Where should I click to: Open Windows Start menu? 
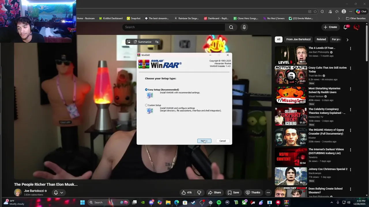(x=82, y=202)
